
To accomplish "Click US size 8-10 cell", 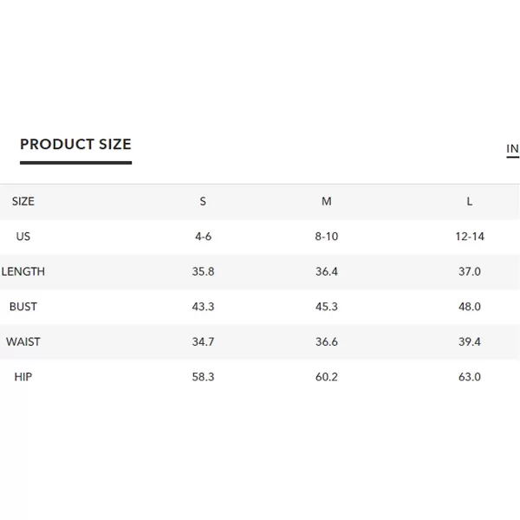I will click(327, 237).
